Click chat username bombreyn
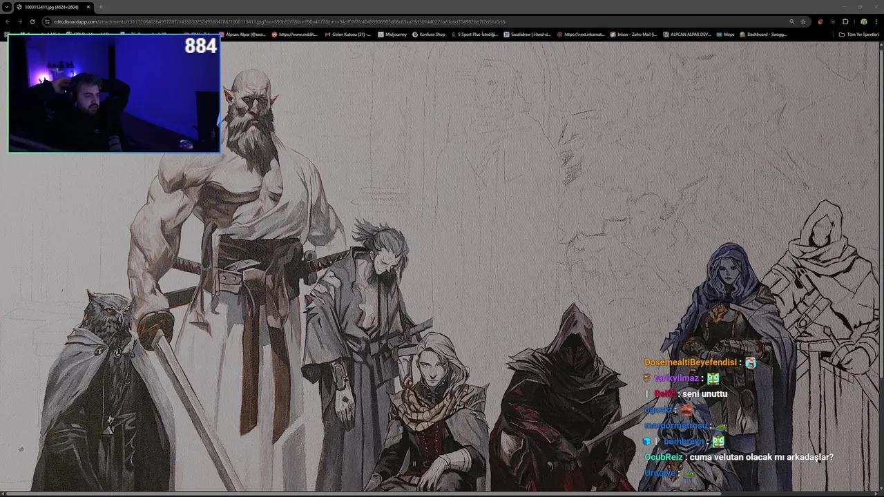Viewport: 884px width, 497px height. [684, 441]
